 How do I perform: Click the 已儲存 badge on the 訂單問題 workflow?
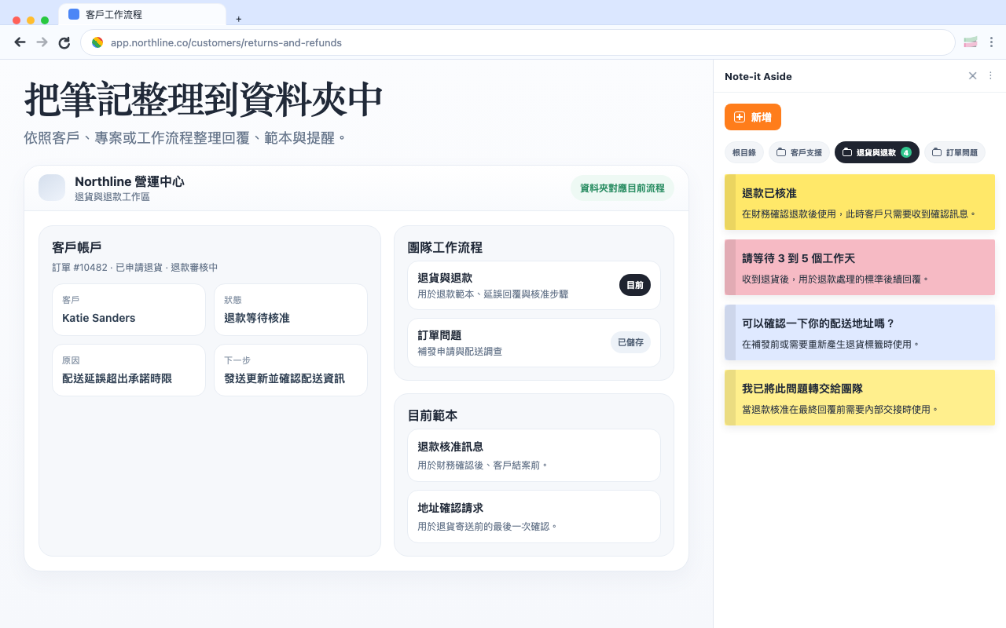click(630, 342)
